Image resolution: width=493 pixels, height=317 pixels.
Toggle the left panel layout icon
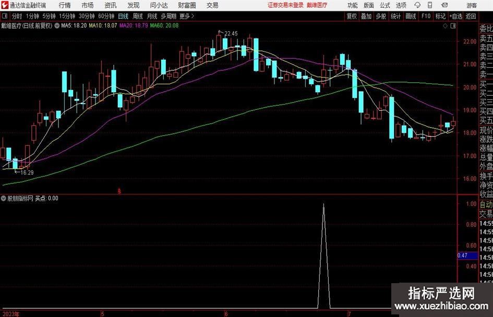pyautogui.click(x=5, y=16)
